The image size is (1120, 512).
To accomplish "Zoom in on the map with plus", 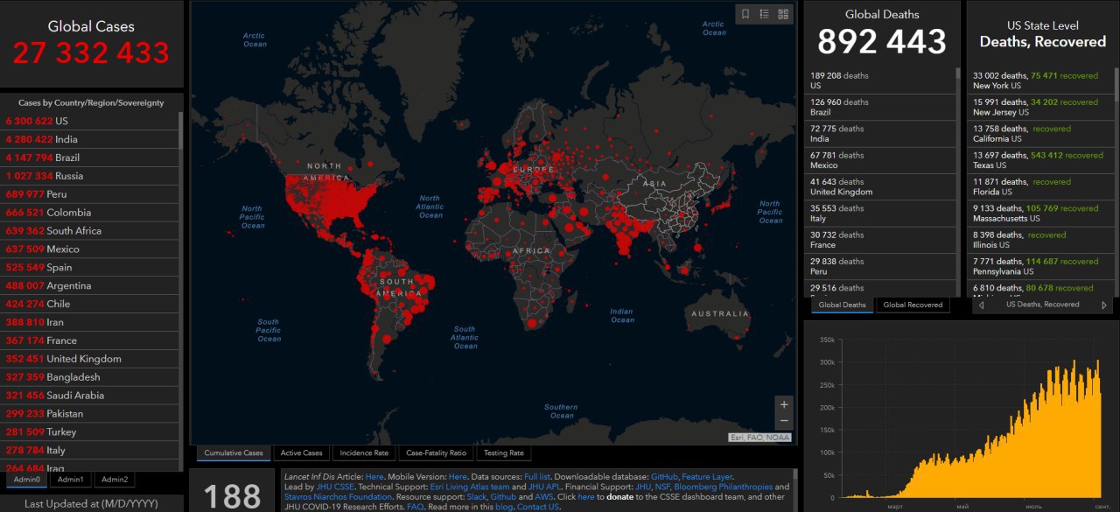I will pos(784,404).
